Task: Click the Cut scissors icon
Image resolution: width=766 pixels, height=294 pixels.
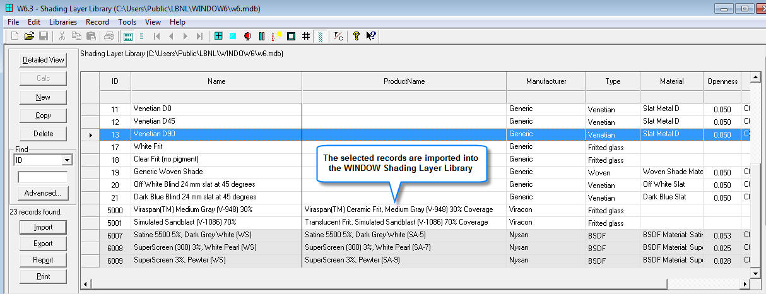Action: pyautogui.click(x=62, y=36)
